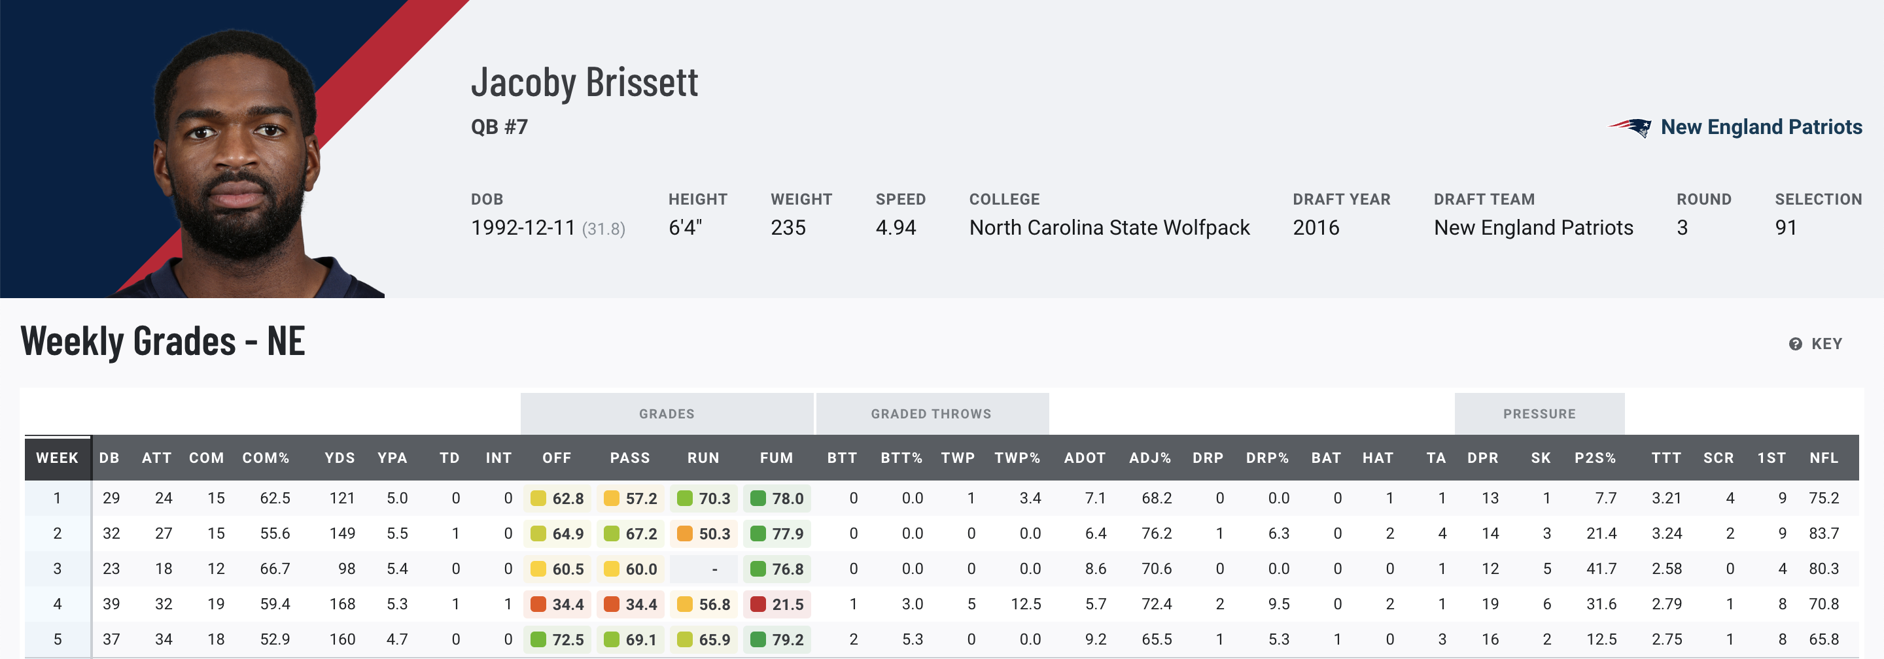Sort by the OFF grade column
Viewport: 1884px width, 659px height.
tap(557, 458)
